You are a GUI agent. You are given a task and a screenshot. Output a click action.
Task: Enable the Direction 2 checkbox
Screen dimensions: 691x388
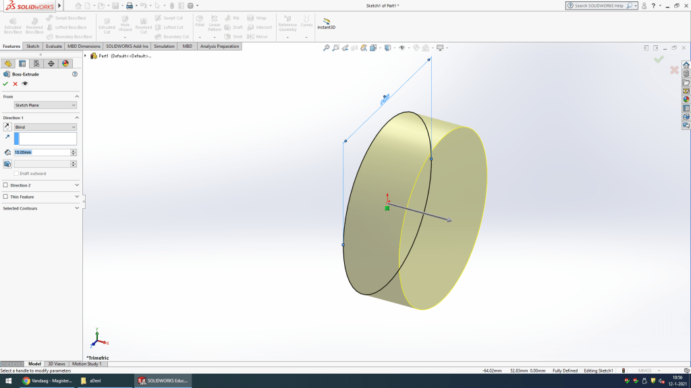(x=6, y=185)
